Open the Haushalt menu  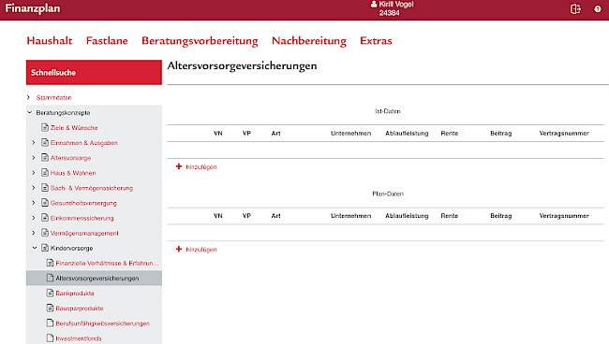(50, 41)
